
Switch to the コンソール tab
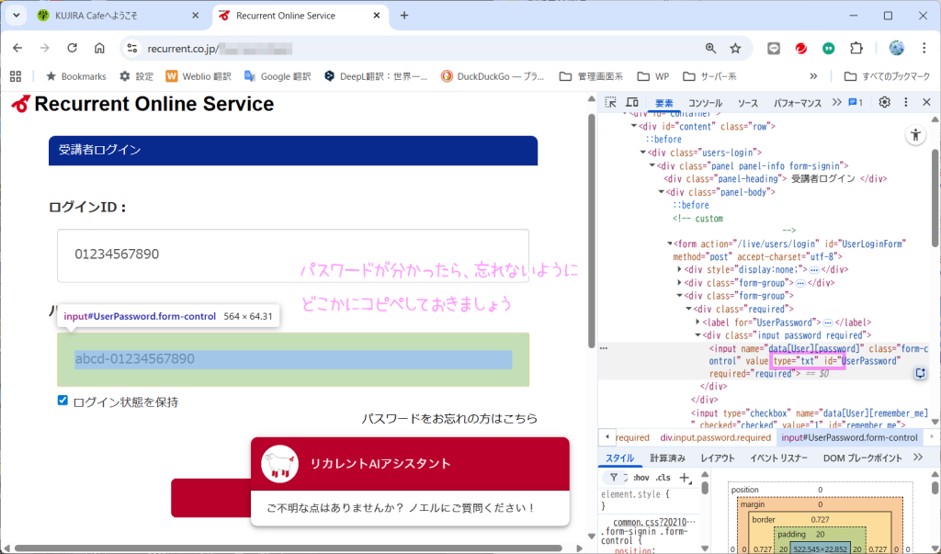click(x=705, y=103)
